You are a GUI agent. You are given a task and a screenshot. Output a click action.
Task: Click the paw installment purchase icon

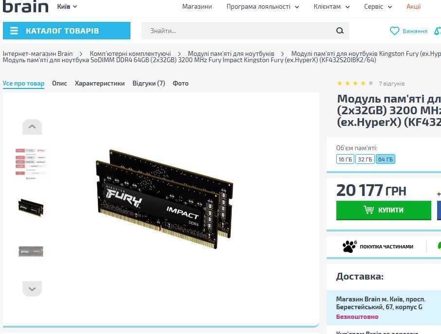click(x=349, y=246)
